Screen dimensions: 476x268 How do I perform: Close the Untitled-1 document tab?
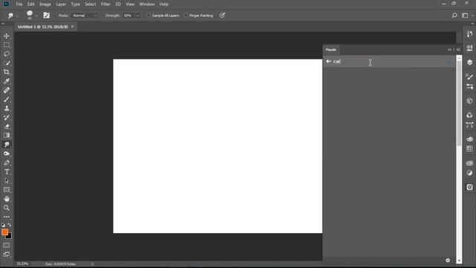pos(73,27)
